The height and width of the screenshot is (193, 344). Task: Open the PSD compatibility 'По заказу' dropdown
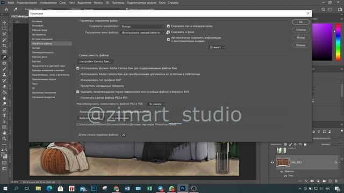[156, 104]
